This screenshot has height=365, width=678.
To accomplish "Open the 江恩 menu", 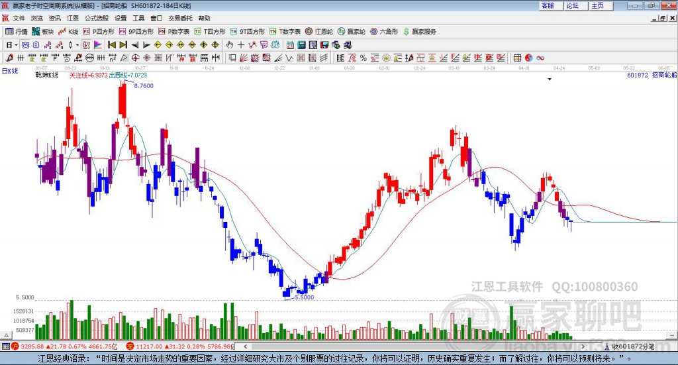I will click(x=73, y=18).
